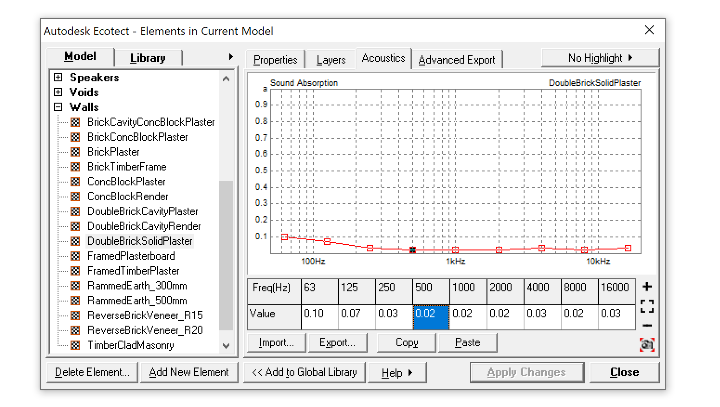The height and width of the screenshot is (407, 720).
Task: Click the Import... button
Action: pos(276,343)
